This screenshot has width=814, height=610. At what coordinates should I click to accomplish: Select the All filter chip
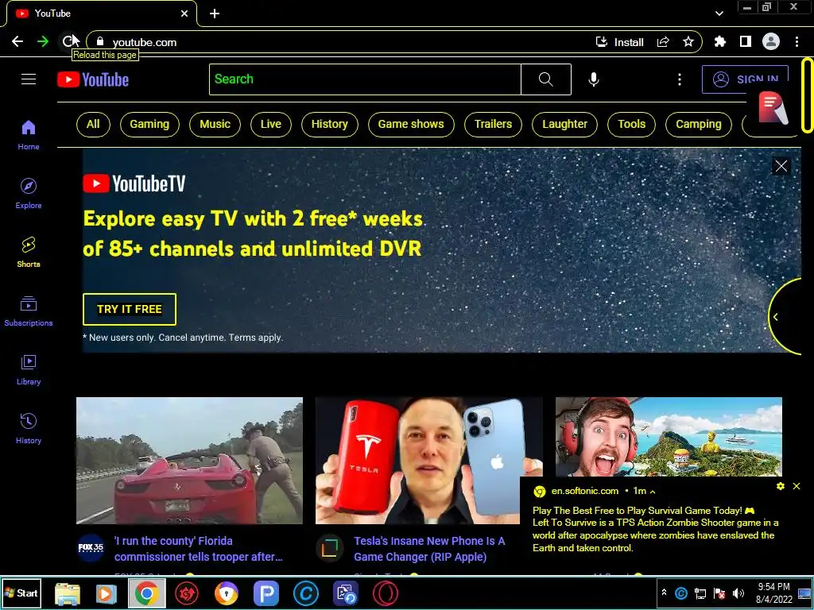pyautogui.click(x=93, y=125)
